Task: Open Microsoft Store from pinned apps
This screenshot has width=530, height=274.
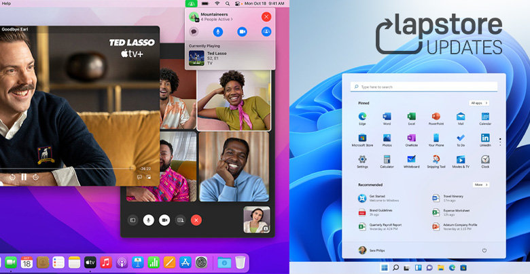Action: pyautogui.click(x=362, y=140)
